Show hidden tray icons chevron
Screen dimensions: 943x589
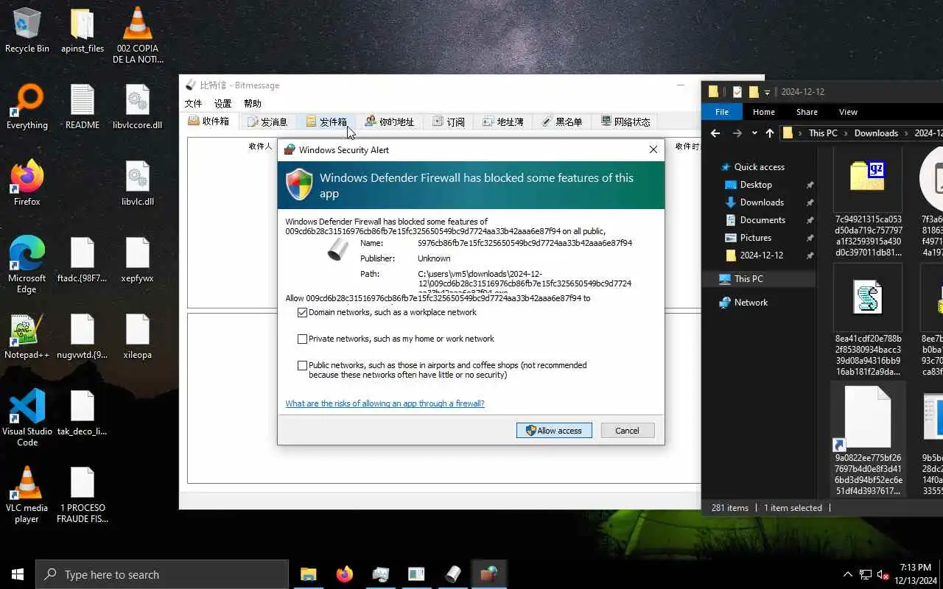[848, 574]
